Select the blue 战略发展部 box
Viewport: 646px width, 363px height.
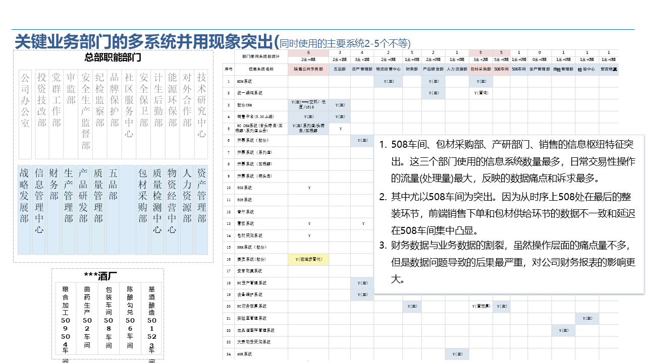24,209
